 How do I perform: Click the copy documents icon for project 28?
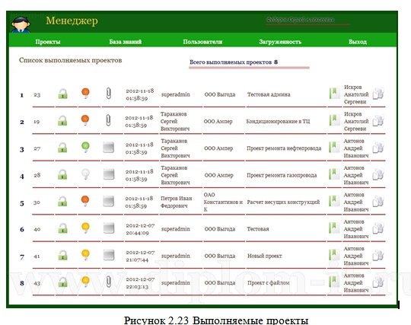click(x=378, y=174)
